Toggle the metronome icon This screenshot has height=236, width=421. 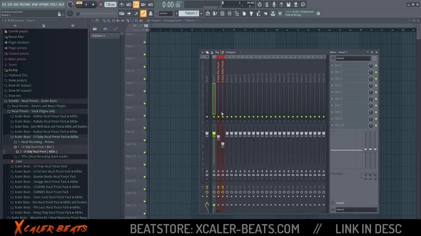click(122, 5)
